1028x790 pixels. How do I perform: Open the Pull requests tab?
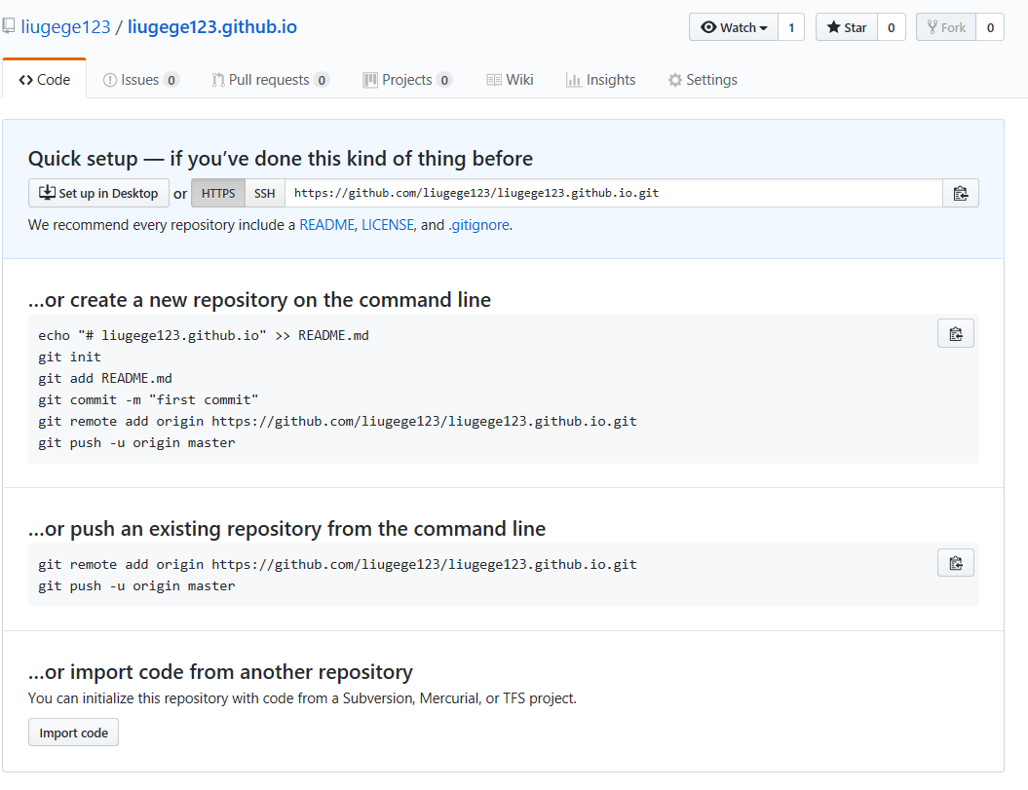[270, 79]
